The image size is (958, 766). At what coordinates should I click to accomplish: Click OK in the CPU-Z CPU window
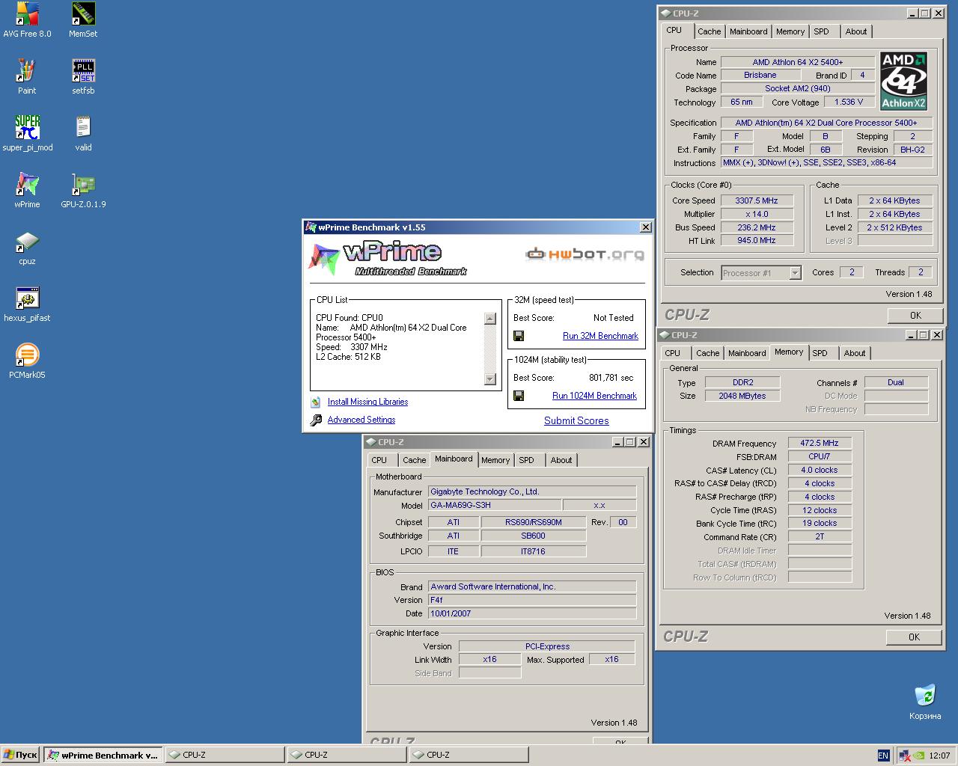pos(915,315)
